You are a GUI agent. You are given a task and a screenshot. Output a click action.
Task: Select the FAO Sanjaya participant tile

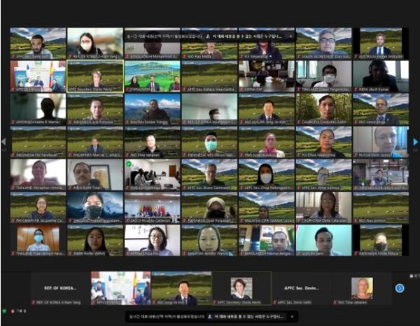pos(266,43)
